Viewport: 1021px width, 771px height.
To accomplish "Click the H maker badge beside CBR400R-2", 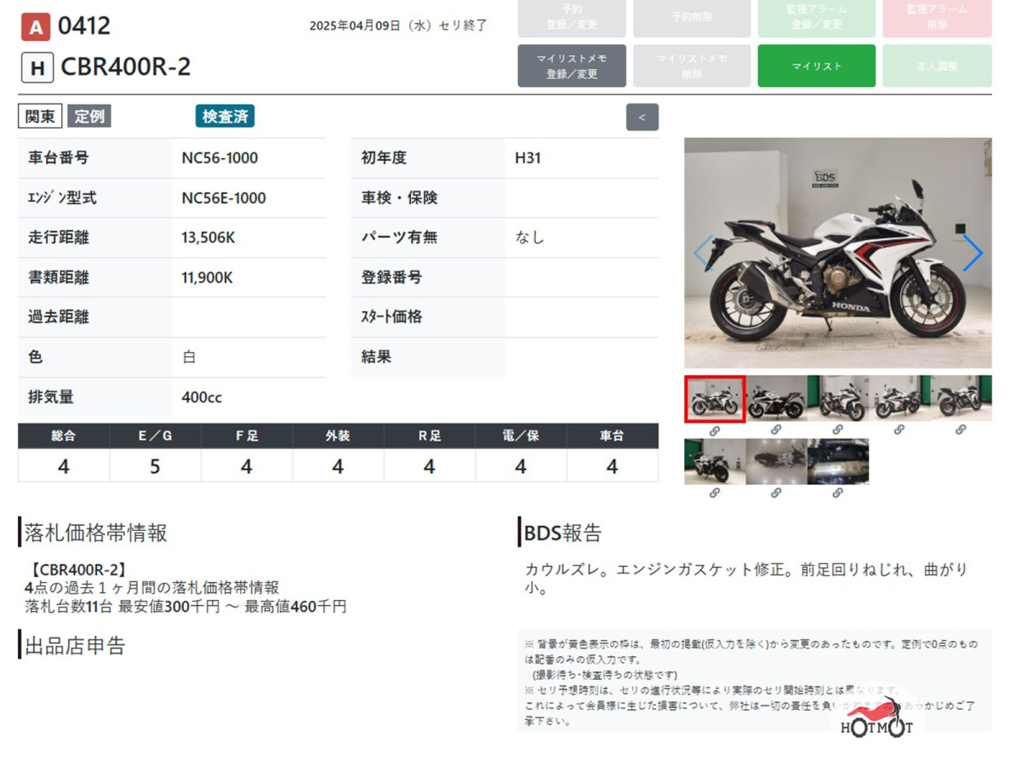I will [x=37, y=68].
